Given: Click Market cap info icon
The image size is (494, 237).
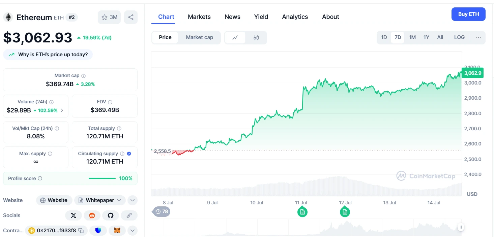Looking at the screenshot, I should click(84, 76).
